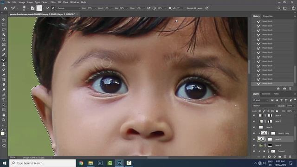This screenshot has width=297, height=167.
Task: Select the Smudge tool
Action: tap(4, 85)
